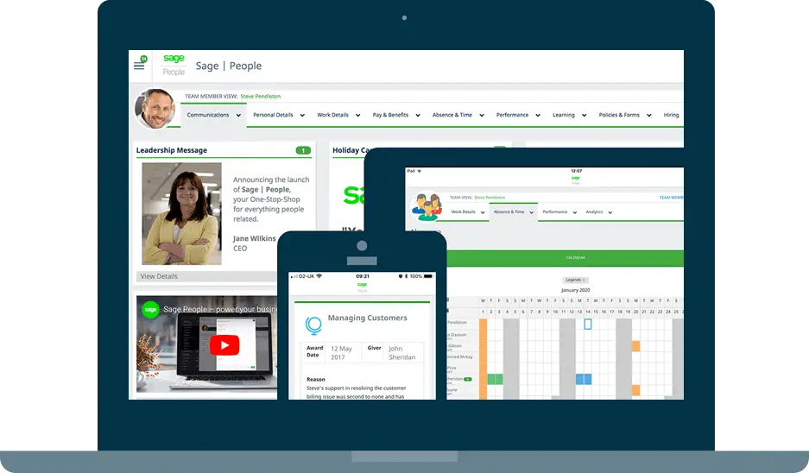
Task: Click the phone Wi-Fi status icon
Action: pyautogui.click(x=319, y=276)
